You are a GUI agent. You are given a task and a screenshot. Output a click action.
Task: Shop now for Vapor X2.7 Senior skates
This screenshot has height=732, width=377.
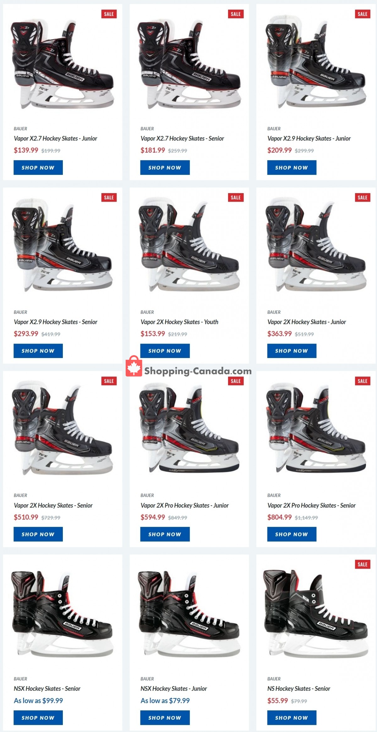(165, 167)
